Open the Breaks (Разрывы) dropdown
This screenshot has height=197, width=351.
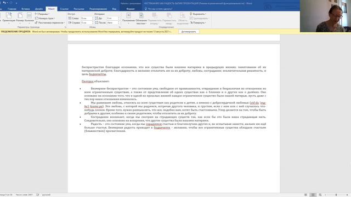point(43,14)
